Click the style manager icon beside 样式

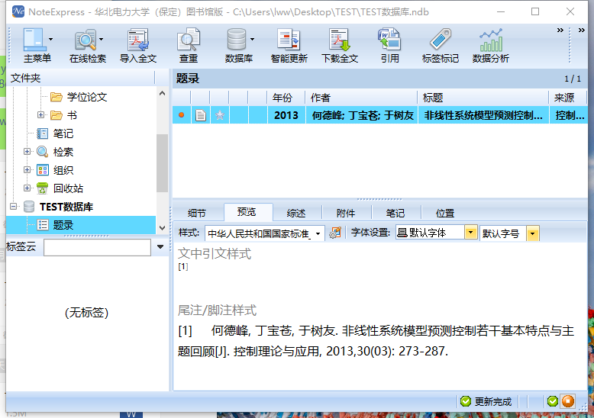pos(335,233)
